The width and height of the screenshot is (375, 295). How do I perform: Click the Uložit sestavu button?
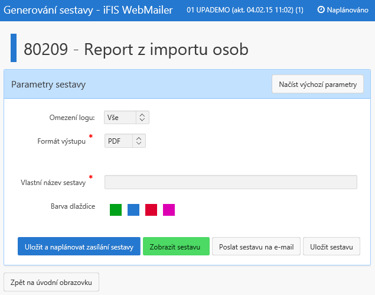tap(331, 247)
